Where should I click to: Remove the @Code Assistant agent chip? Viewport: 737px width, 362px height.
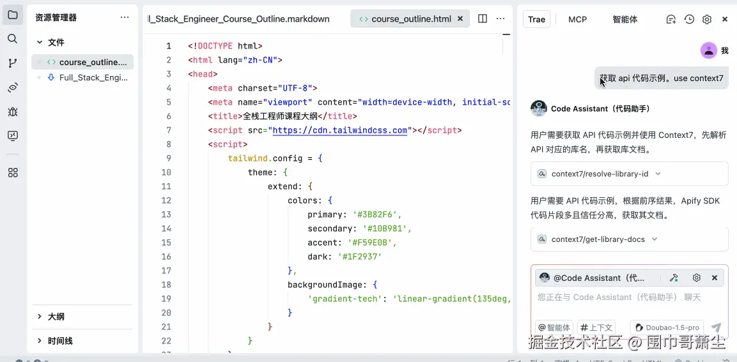(x=715, y=278)
